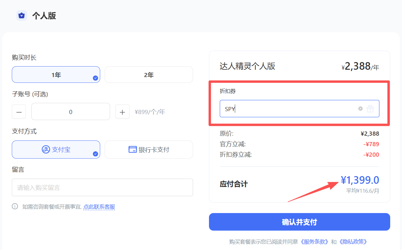Click the 支付方式 label
402x250 pixels.
tap(24, 131)
